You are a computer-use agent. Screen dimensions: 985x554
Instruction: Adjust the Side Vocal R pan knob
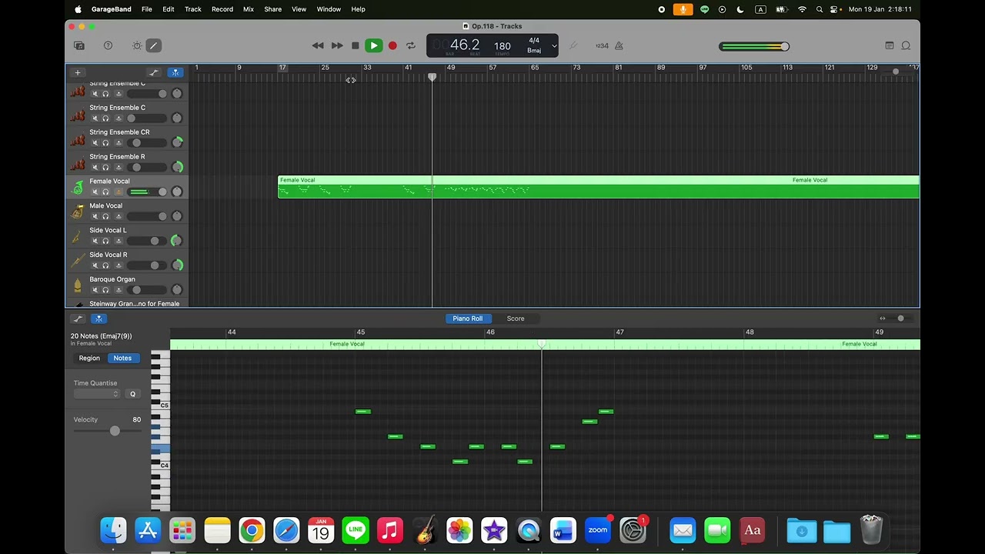[177, 265]
